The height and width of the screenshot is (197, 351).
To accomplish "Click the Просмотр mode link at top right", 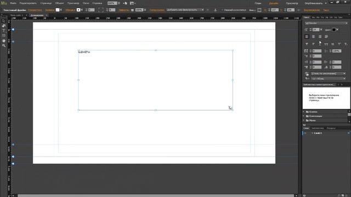I will [x=292, y=3].
